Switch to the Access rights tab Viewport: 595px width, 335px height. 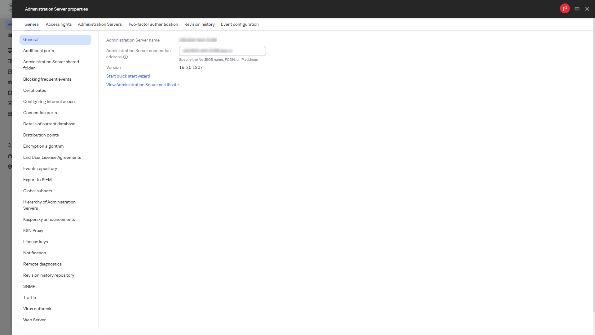pos(59,25)
